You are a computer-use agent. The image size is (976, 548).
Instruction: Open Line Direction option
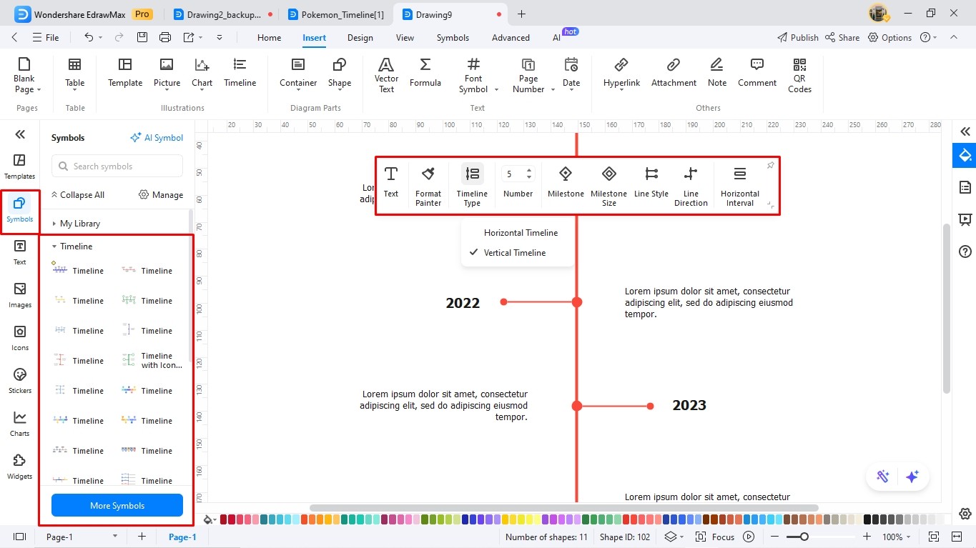pos(691,186)
